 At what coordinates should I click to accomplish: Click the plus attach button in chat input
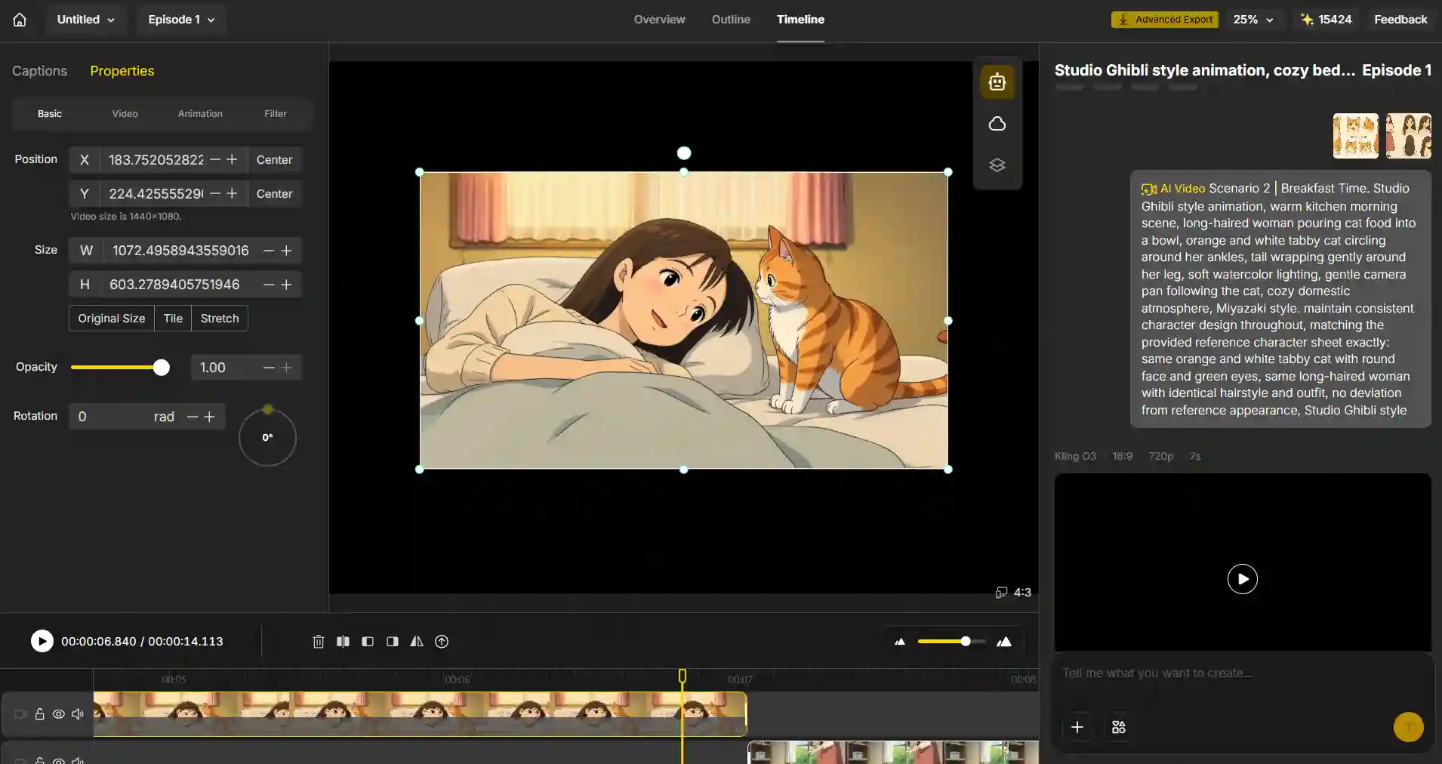[x=1077, y=727]
